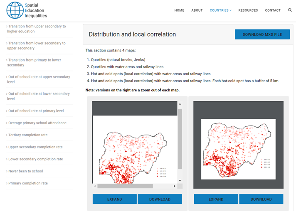
Task: Open the Contact page
Action: [x=273, y=10]
